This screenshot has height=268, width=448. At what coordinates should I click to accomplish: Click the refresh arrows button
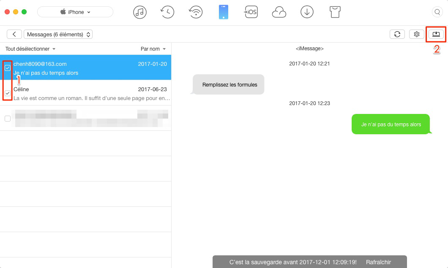click(397, 34)
